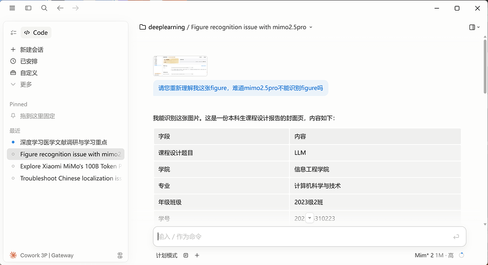Click table header 内容
488x265 pixels.
point(375,136)
